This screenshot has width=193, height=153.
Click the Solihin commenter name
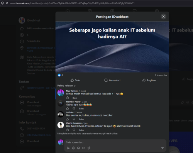point(69,113)
